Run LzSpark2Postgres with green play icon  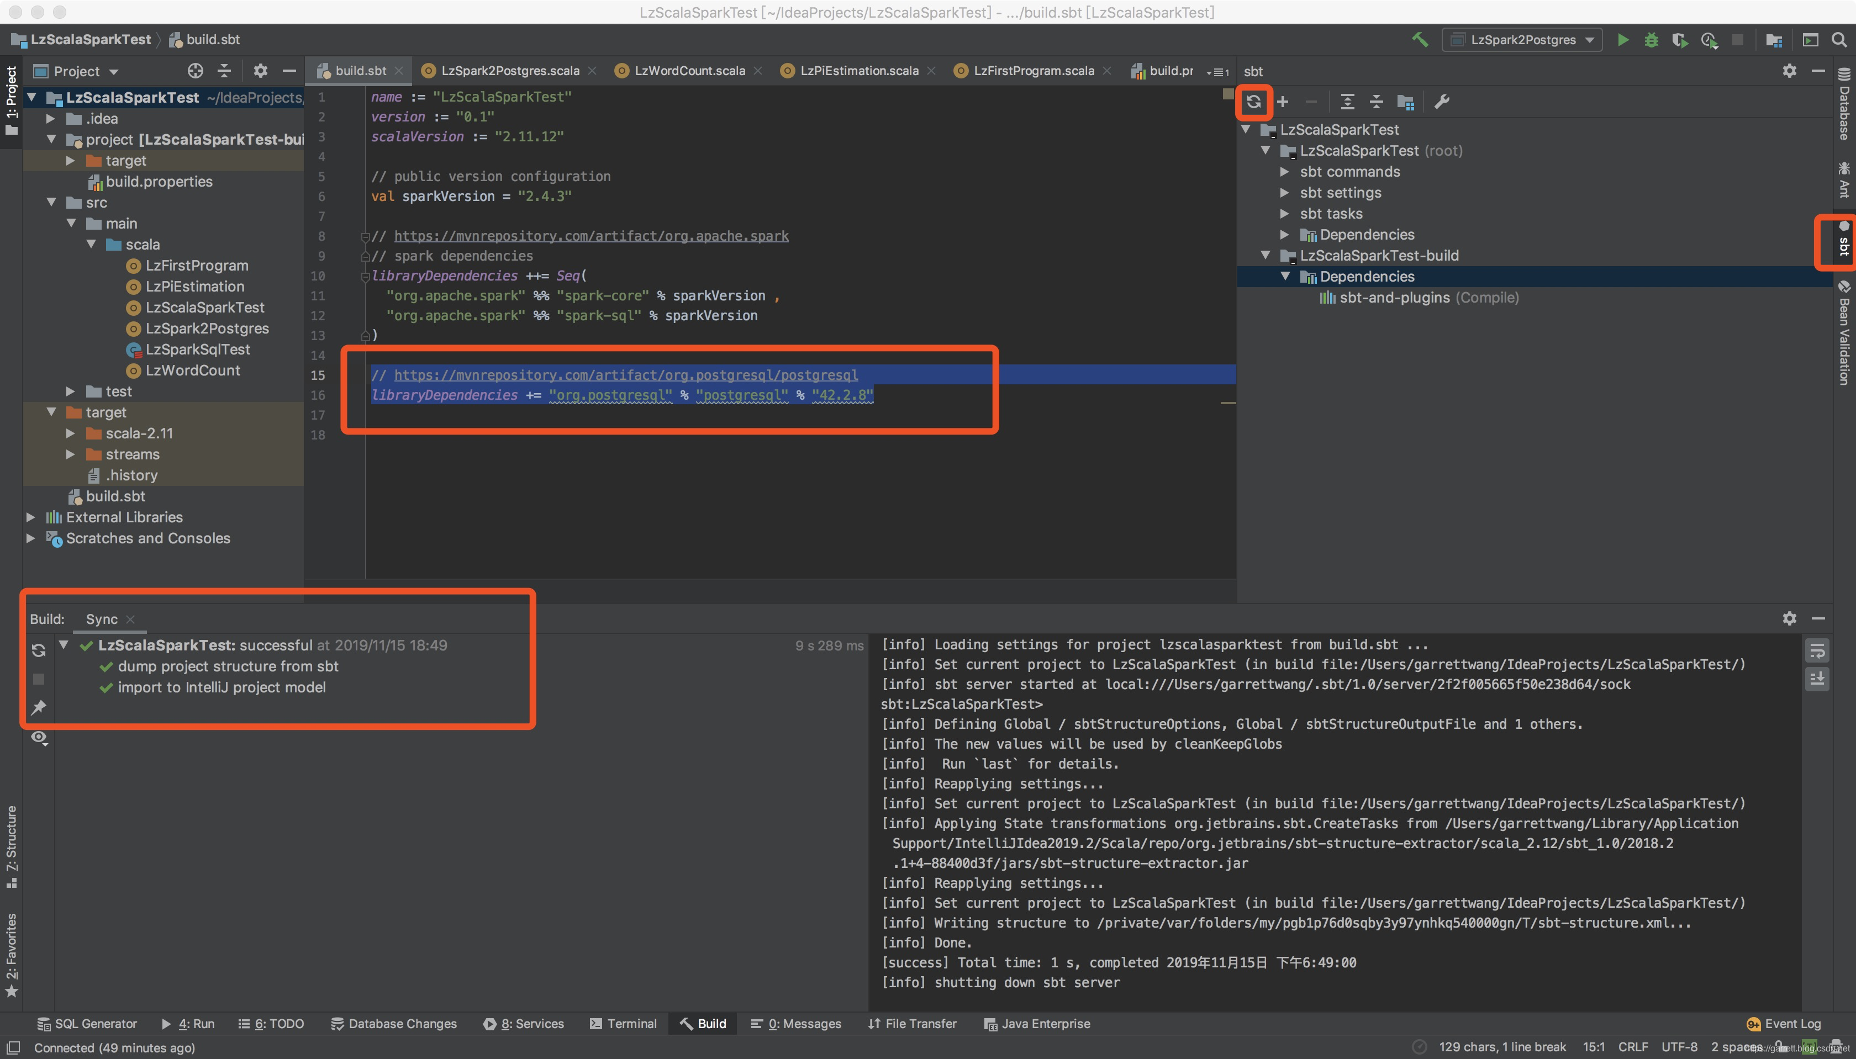coord(1622,40)
